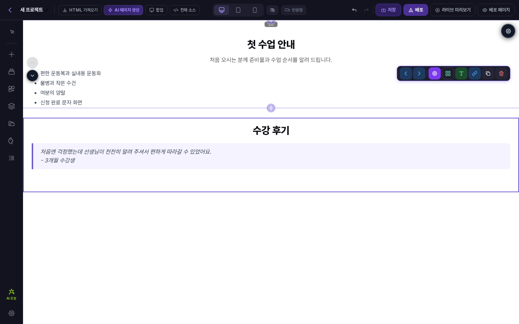Add a link with the chain icon
Image resolution: width=519 pixels, height=324 pixels.
(x=475, y=73)
